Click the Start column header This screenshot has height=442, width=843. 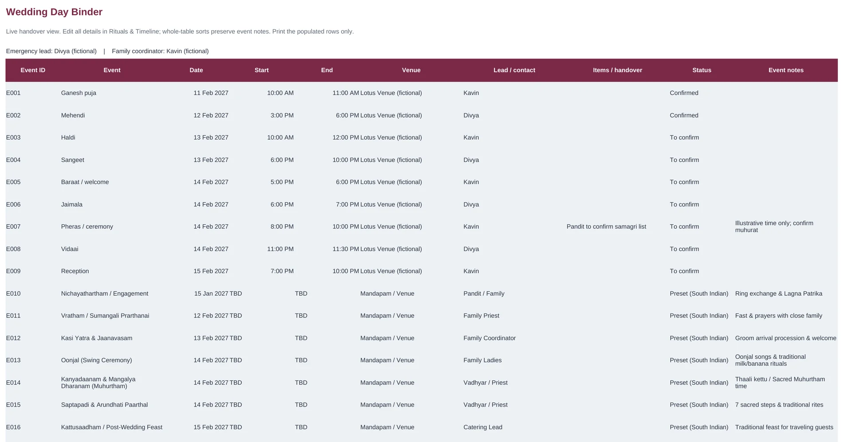pyautogui.click(x=262, y=70)
